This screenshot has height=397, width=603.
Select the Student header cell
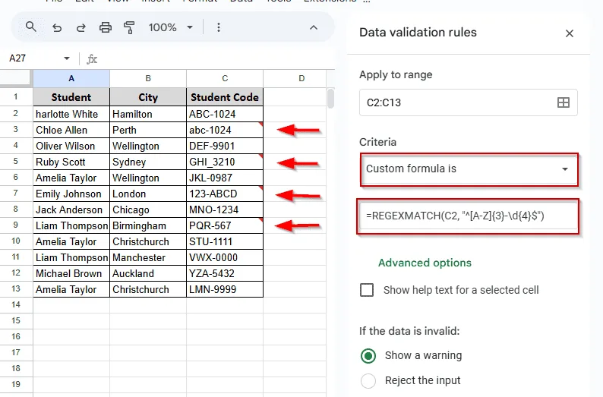click(71, 97)
